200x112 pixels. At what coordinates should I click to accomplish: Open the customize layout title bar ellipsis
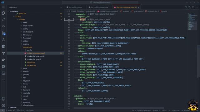click(187, 2)
